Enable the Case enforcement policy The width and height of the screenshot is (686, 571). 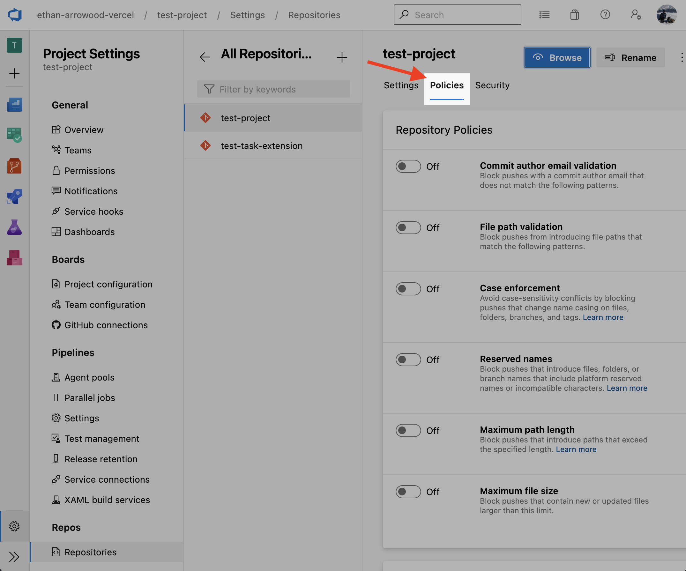click(408, 289)
